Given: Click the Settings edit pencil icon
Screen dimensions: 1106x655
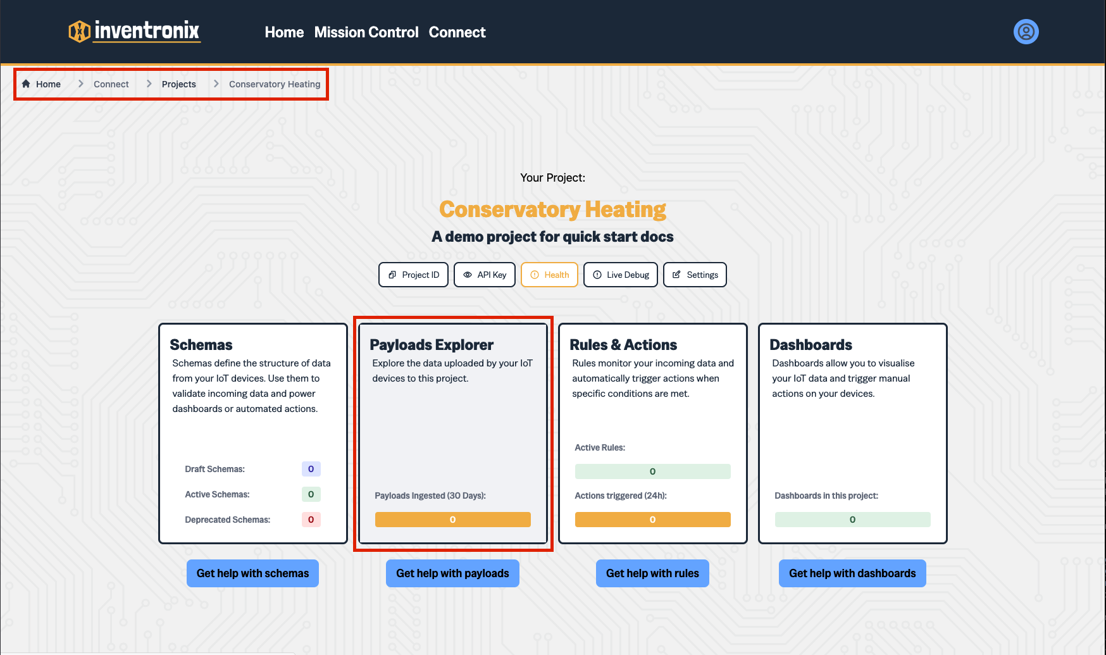Looking at the screenshot, I should coord(676,275).
